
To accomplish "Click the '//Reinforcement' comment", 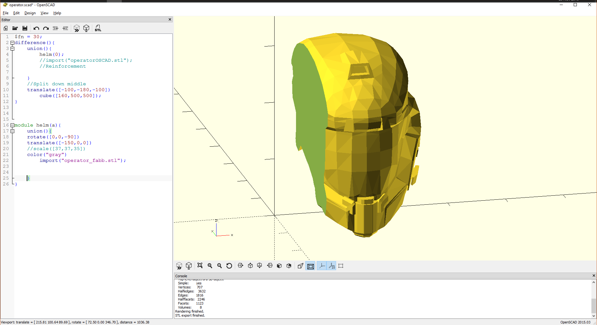I will pos(62,66).
